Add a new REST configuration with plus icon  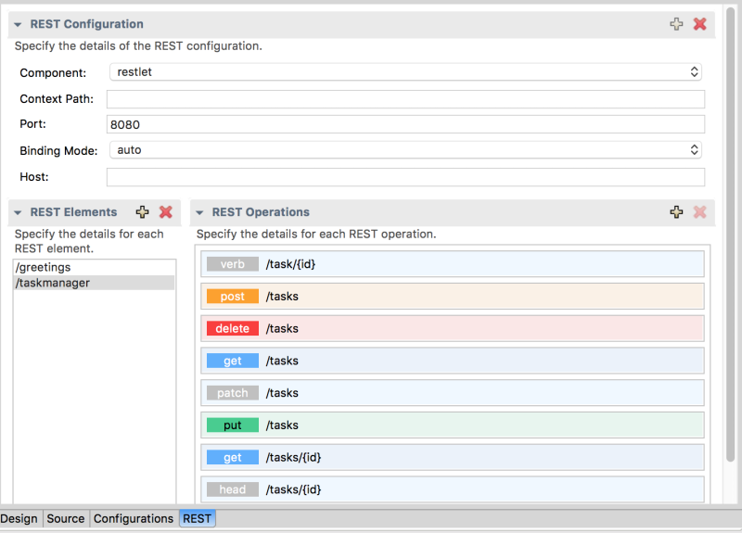point(677,24)
